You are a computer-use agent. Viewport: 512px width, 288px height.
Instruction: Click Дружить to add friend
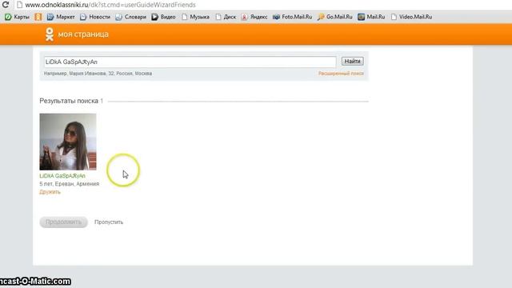click(50, 192)
